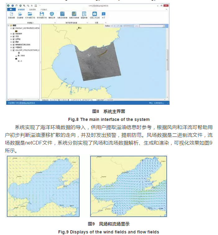This screenshot has height=235, width=218.
Task: Click the brown ENVISAT layer symbol swatch
Action: (16, 31)
